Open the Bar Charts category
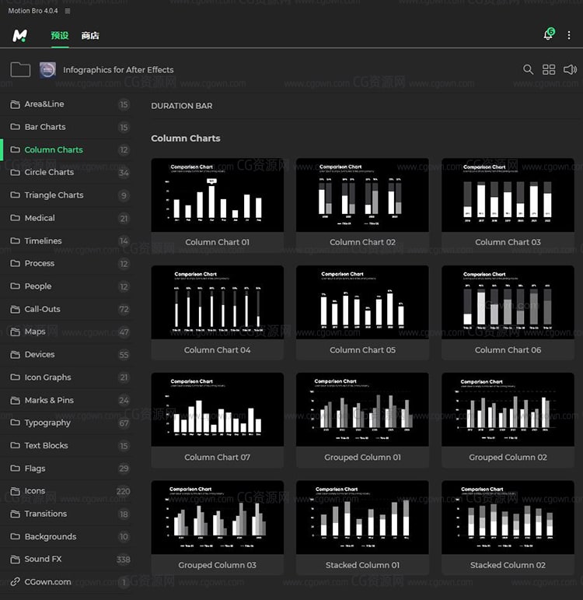This screenshot has width=583, height=600. click(x=66, y=127)
